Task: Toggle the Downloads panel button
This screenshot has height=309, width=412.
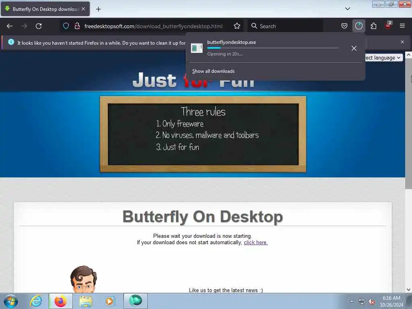Action: 358,26
